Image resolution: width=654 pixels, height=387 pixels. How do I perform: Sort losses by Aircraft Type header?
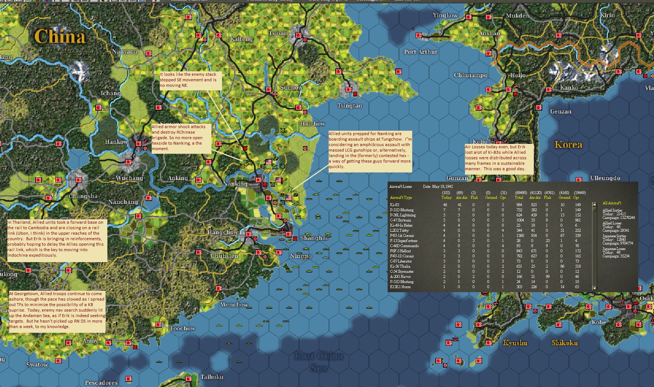pyautogui.click(x=401, y=197)
